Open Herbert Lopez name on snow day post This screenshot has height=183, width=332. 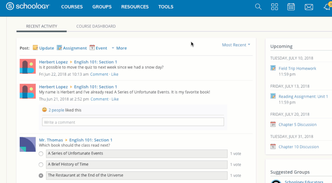click(54, 62)
